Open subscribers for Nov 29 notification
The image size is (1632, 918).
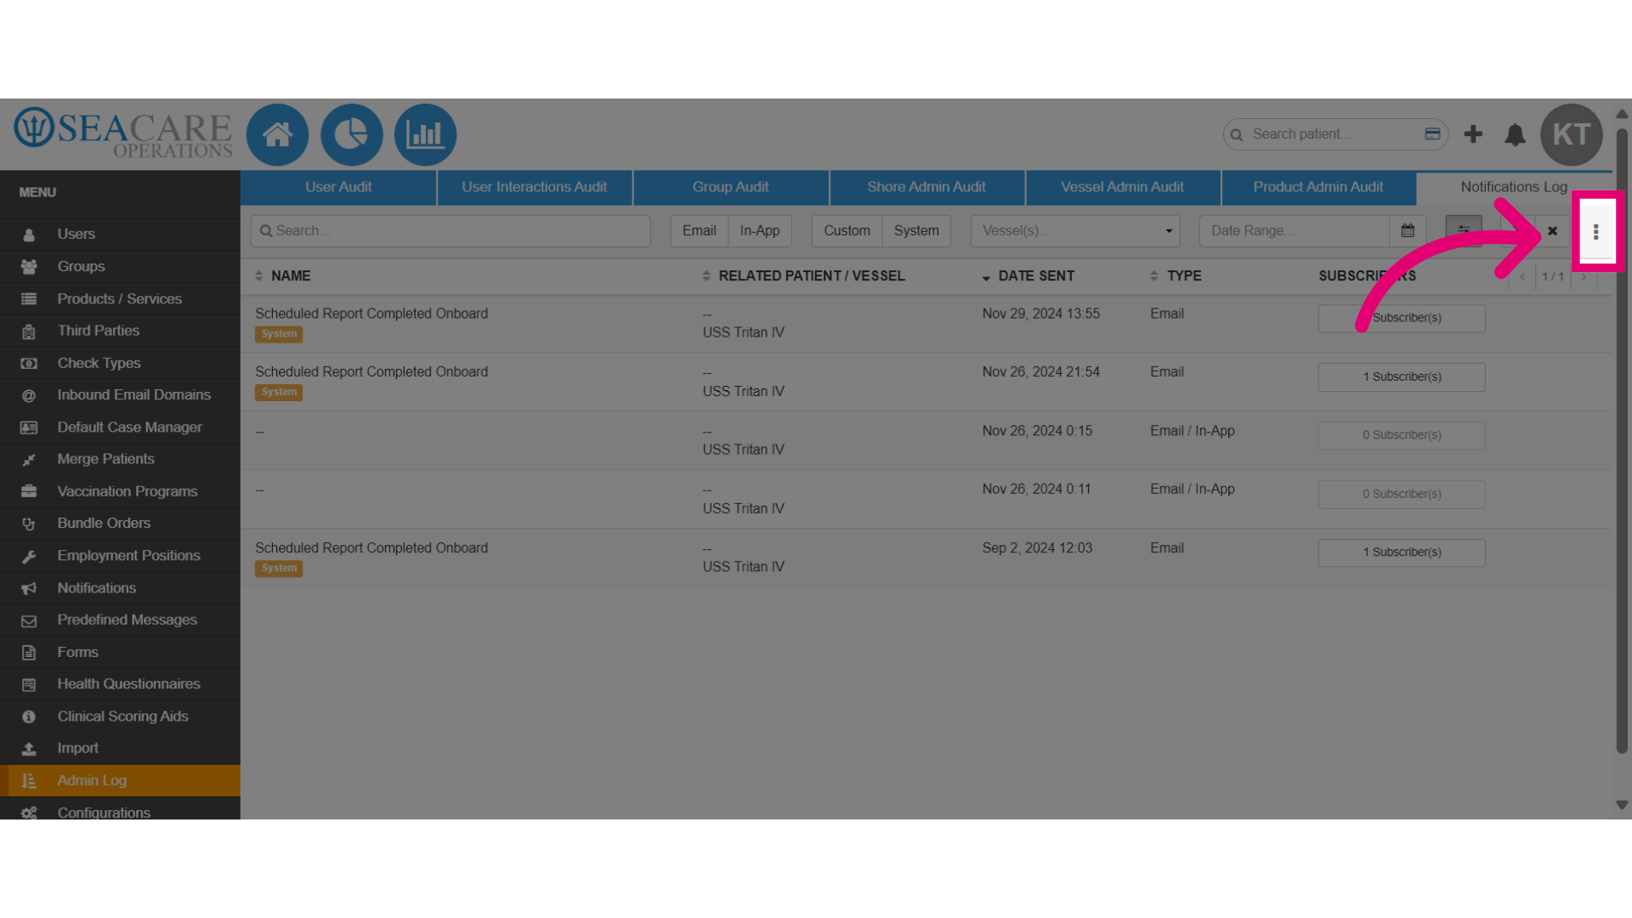1402,318
